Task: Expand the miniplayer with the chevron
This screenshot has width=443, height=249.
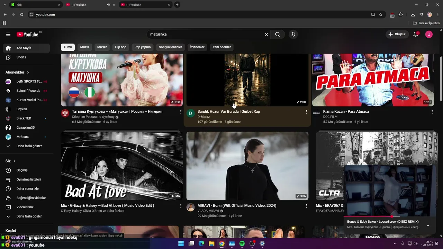Action: coord(428,225)
